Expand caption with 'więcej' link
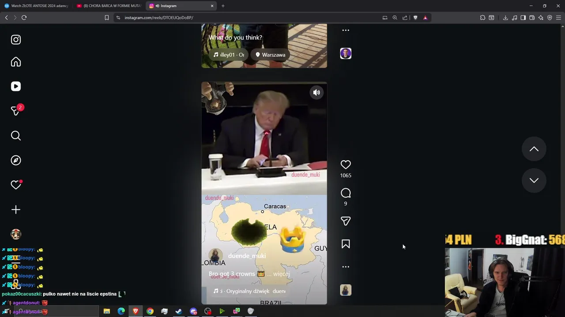The height and width of the screenshot is (317, 565). [x=281, y=274]
